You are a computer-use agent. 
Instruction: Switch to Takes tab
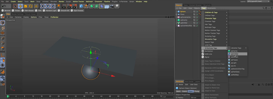tap(186, 5)
